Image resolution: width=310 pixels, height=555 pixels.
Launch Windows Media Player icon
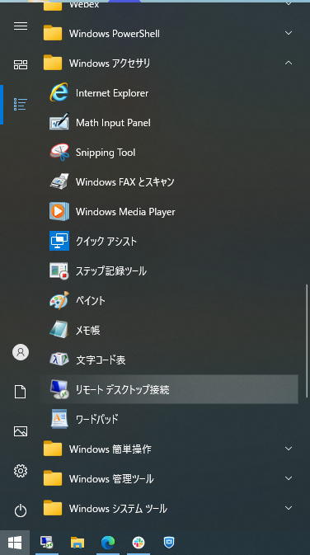coord(59,212)
